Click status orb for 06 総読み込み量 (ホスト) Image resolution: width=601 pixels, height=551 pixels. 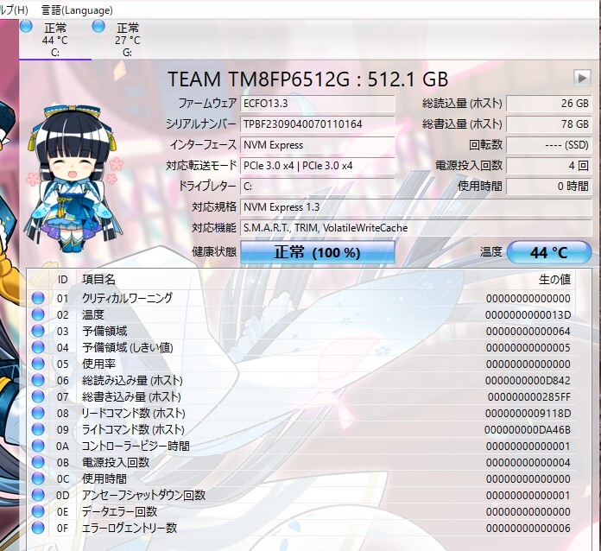(x=38, y=380)
